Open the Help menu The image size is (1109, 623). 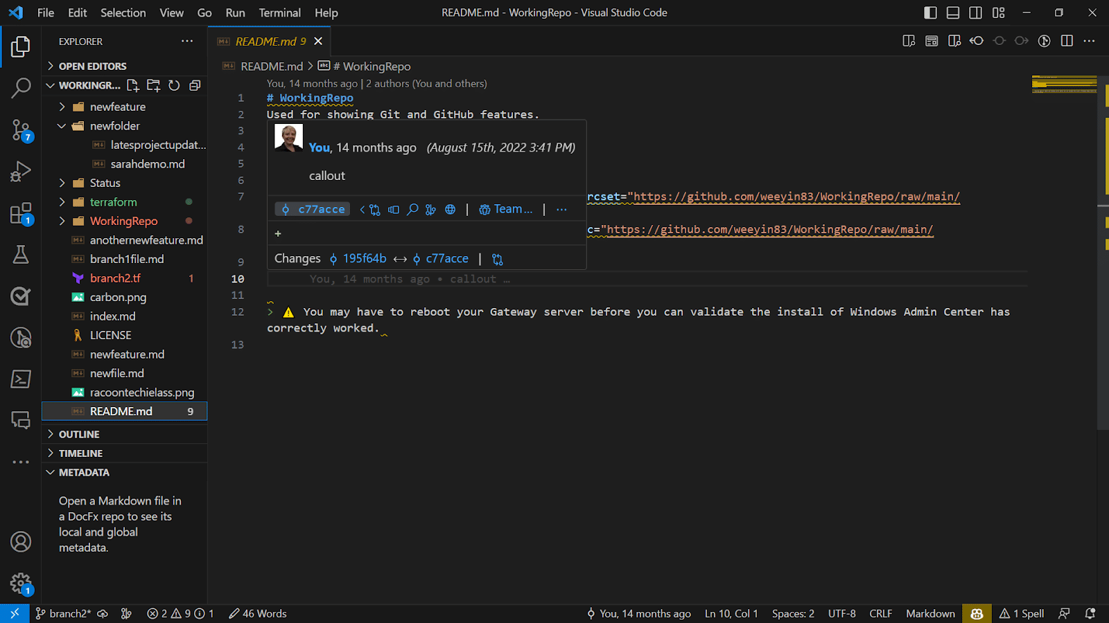tap(326, 12)
